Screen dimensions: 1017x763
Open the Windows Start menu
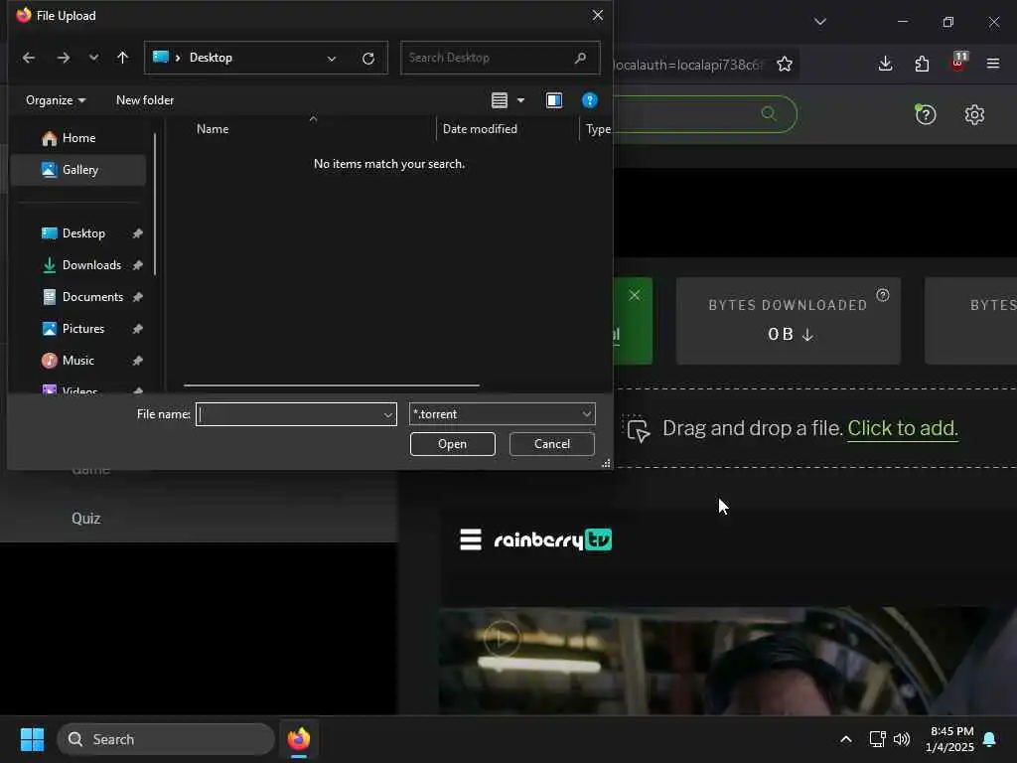click(32, 739)
